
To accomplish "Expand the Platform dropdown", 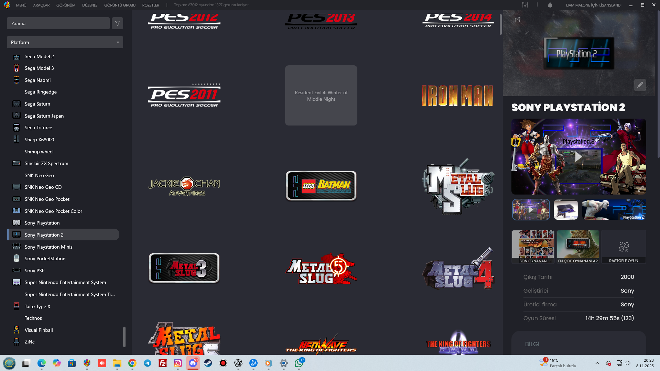I will pos(65,42).
